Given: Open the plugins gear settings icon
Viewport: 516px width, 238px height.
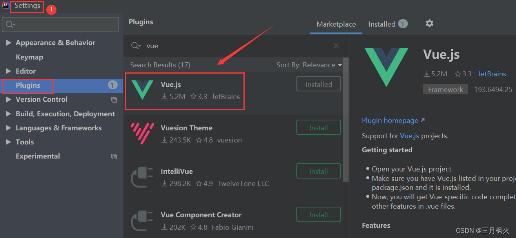Looking at the screenshot, I should tap(429, 23).
